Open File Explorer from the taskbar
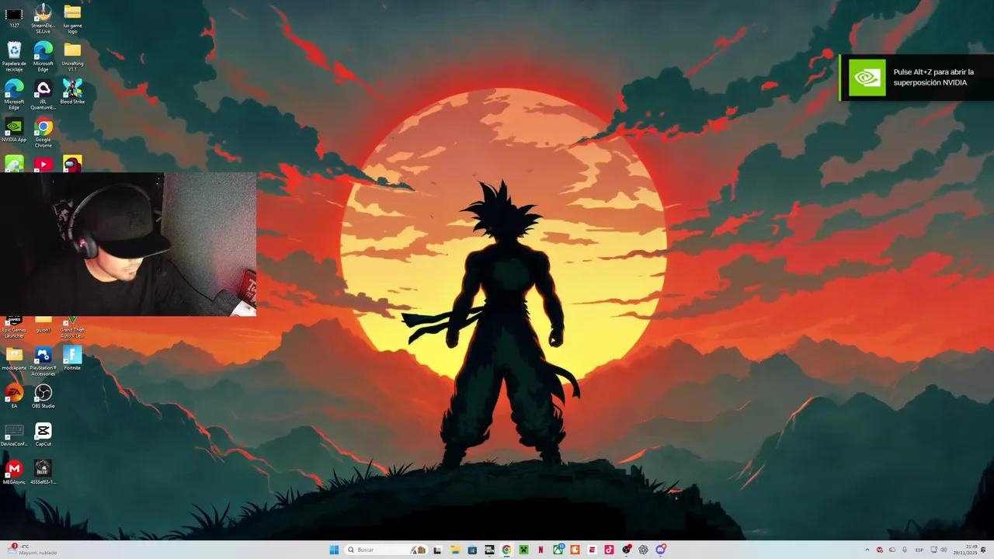Image resolution: width=994 pixels, height=559 pixels. 456,550
